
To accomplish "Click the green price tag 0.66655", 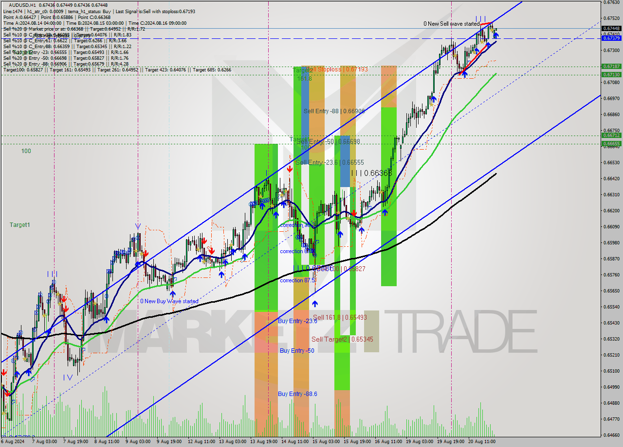I will pyautogui.click(x=611, y=143).
